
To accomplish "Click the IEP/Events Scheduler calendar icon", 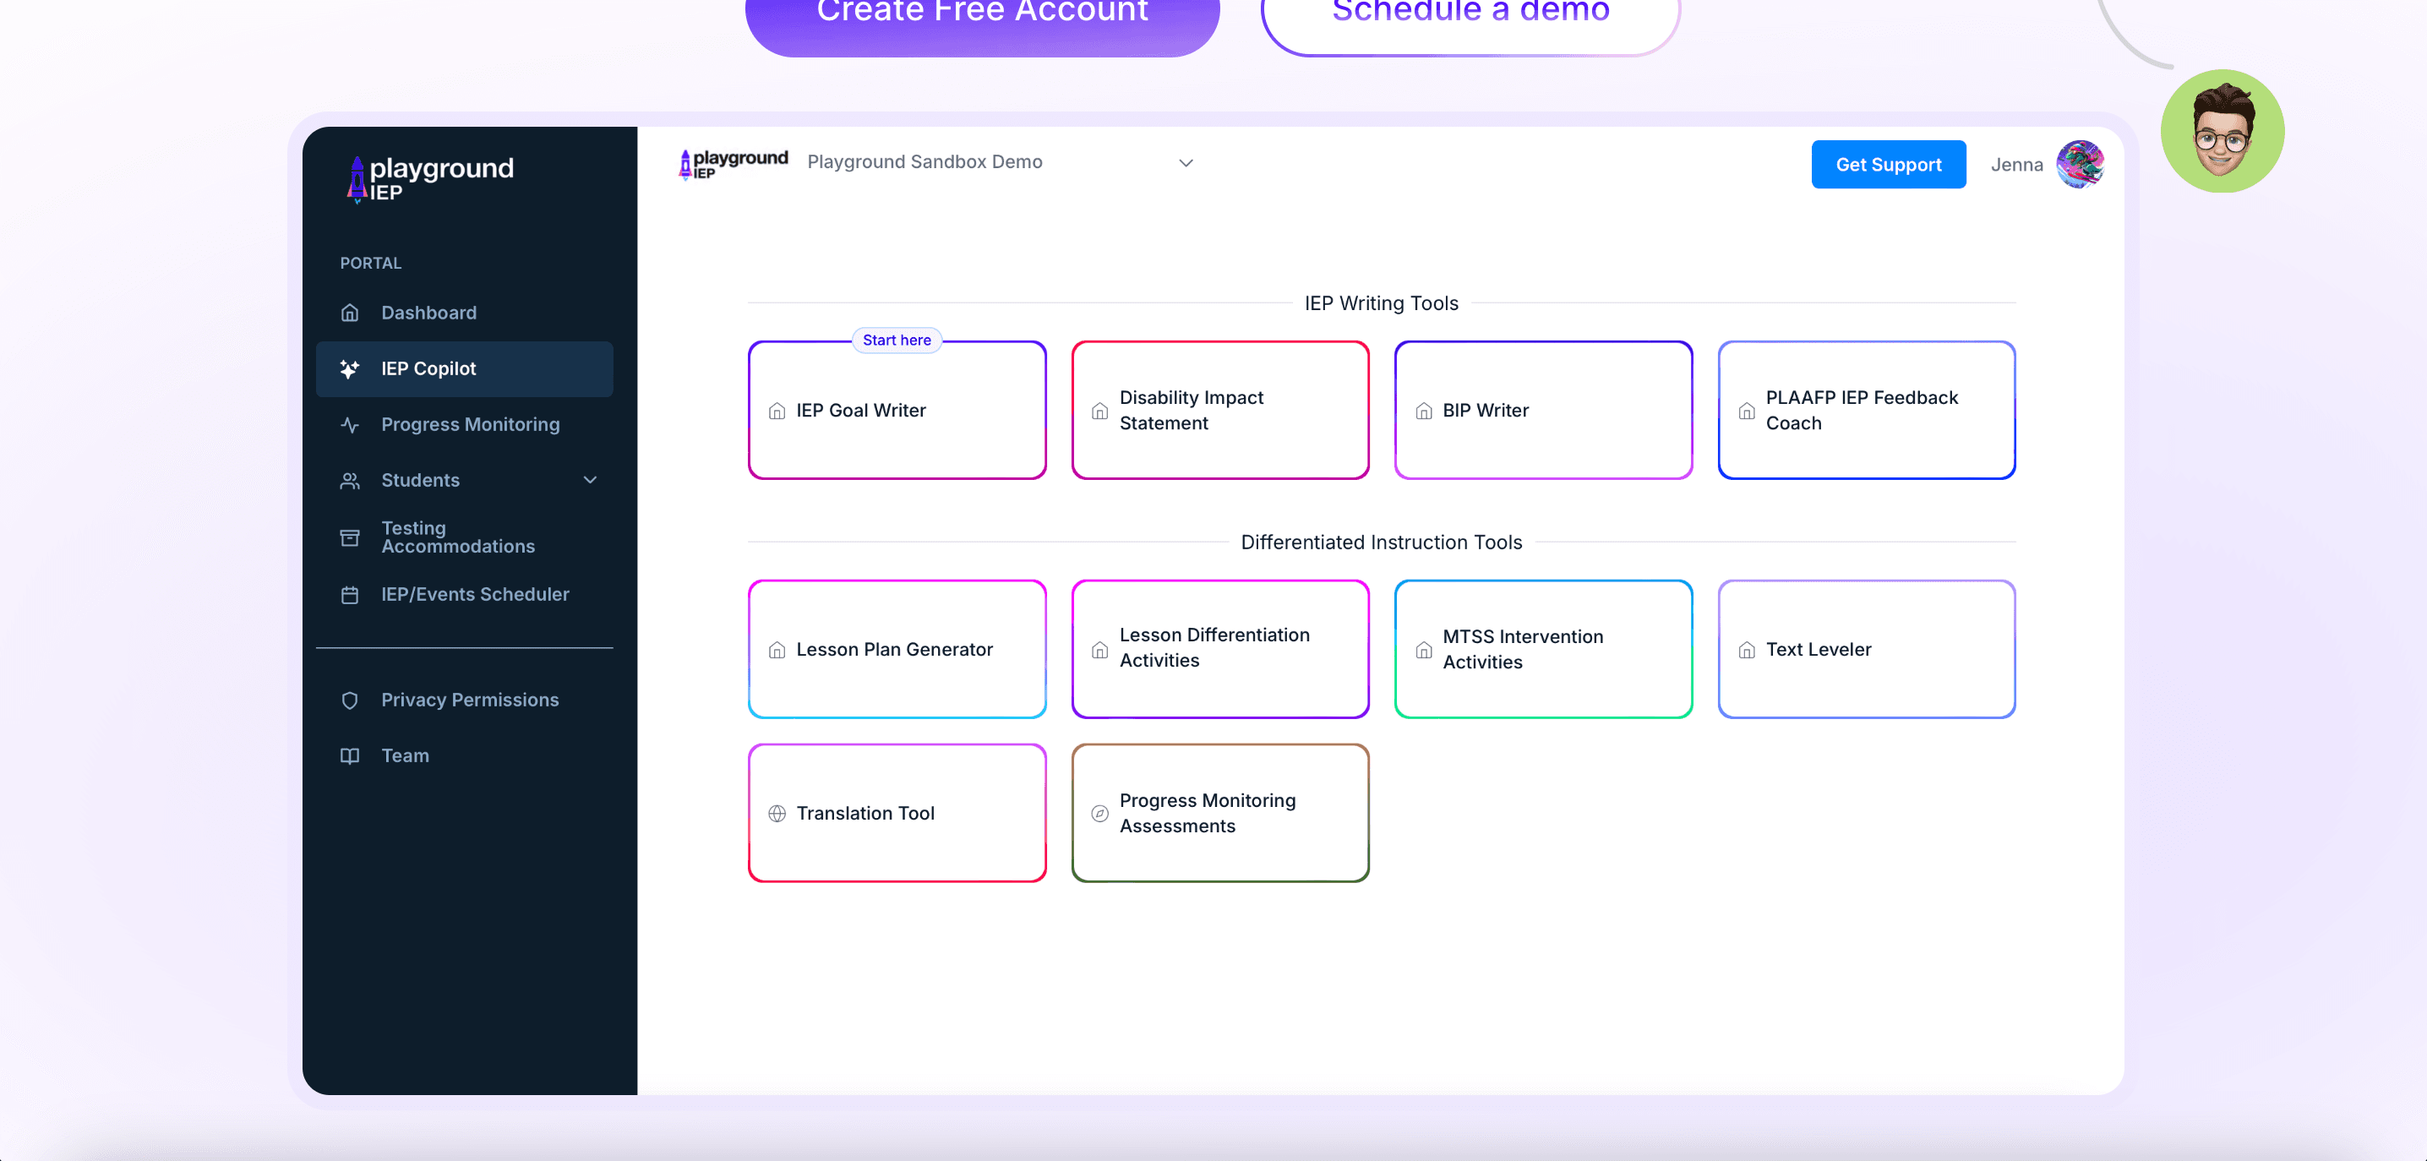I will pyautogui.click(x=350, y=595).
